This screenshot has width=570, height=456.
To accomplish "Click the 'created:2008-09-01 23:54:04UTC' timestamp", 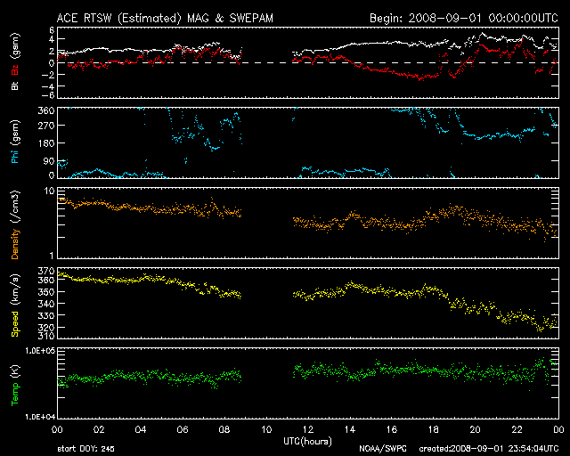I will click(x=489, y=449).
